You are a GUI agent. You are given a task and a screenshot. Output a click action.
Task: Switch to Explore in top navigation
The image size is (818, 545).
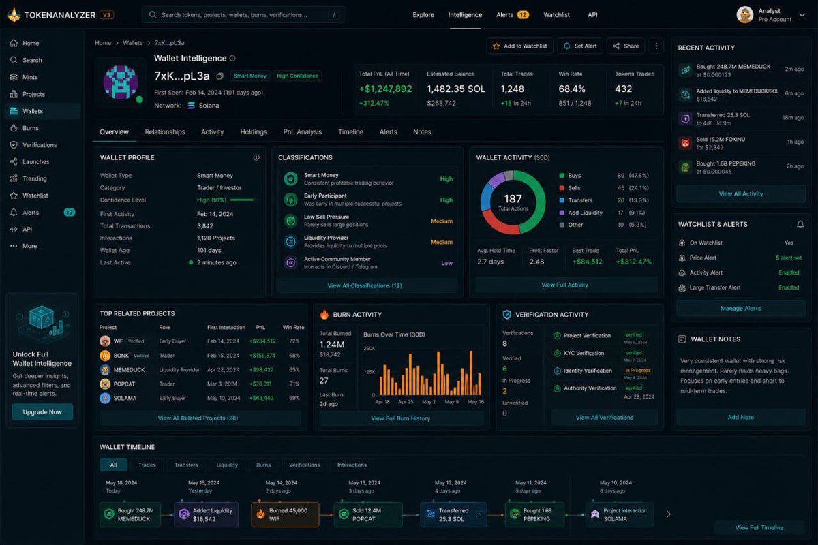[x=423, y=15]
